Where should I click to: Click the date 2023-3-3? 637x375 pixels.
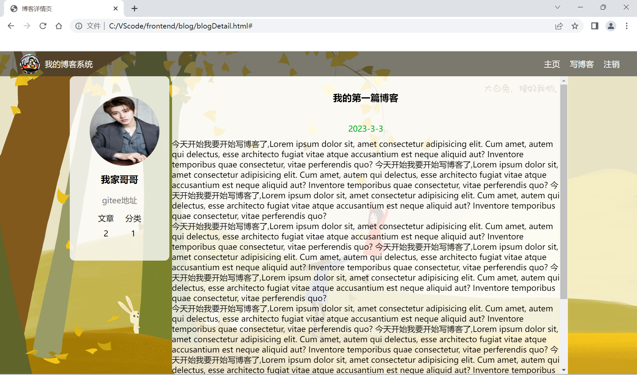coord(366,129)
